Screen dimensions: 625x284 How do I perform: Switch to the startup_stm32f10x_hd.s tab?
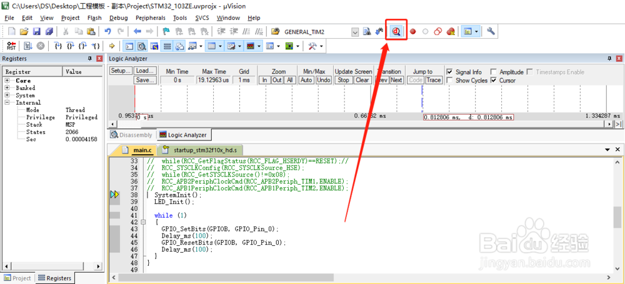tap(199, 150)
